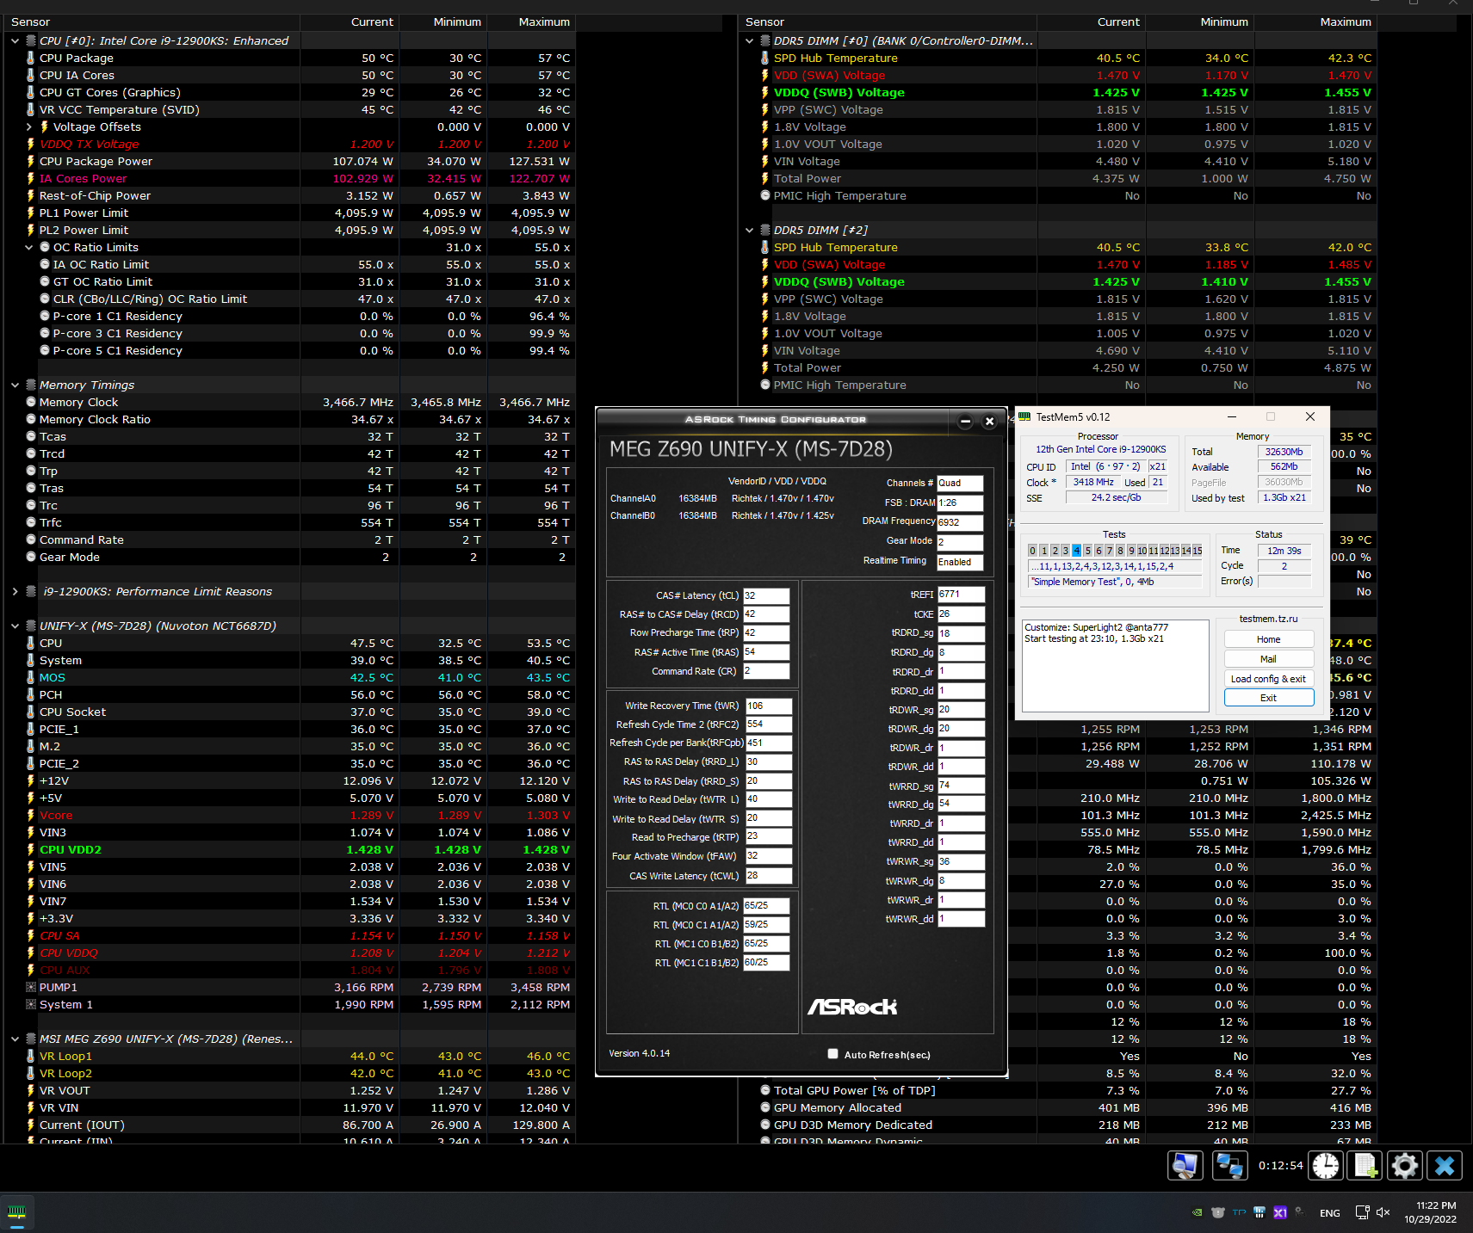Image resolution: width=1473 pixels, height=1233 pixels.
Task: Expand the Voltage Offsets subgroup
Action: click(28, 126)
